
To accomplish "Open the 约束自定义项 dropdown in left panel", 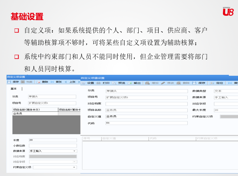I will pyautogui.click(x=74, y=167).
